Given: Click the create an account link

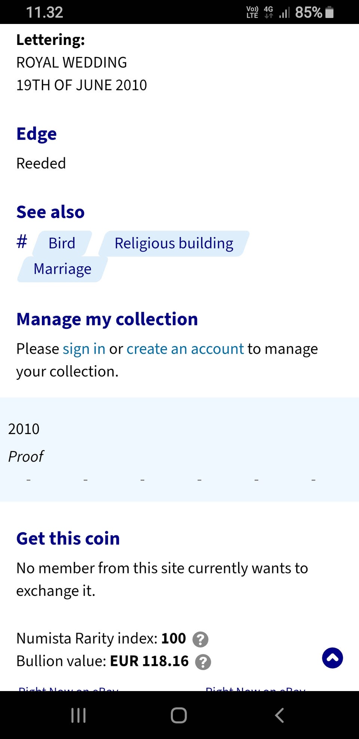Looking at the screenshot, I should tap(185, 349).
